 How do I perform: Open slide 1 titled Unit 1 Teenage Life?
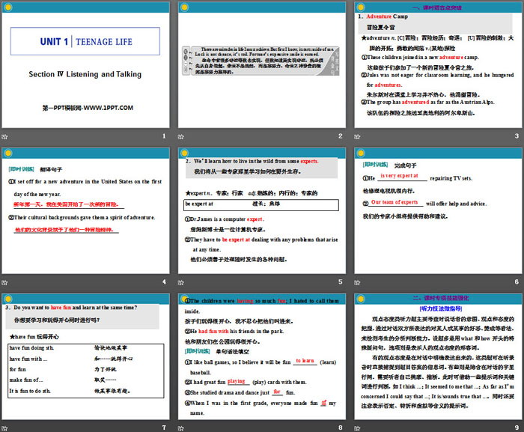pos(85,65)
